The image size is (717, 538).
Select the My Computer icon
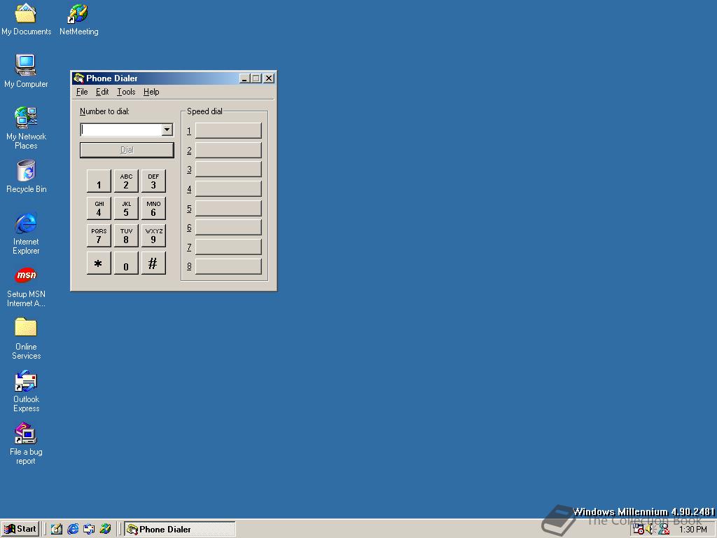pos(26,71)
